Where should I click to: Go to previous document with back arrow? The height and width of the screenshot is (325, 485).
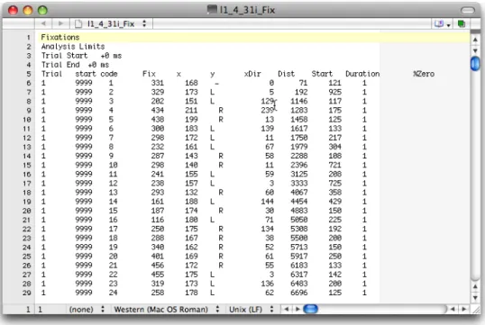pos(43,23)
